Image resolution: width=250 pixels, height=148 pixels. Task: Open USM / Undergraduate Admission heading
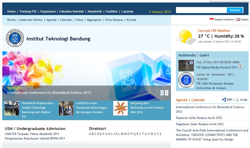(35, 128)
